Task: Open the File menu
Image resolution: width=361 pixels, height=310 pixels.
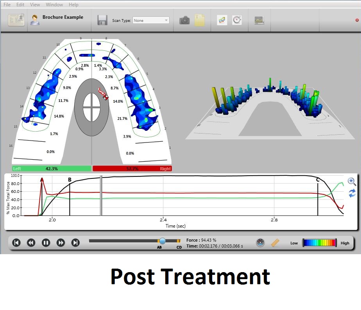Action: tap(7, 5)
